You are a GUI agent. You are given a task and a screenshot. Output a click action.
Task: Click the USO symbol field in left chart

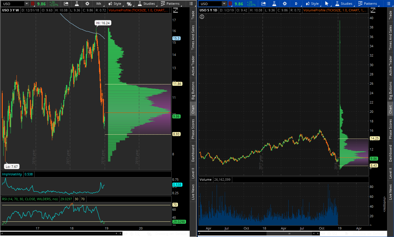(x=13, y=4)
